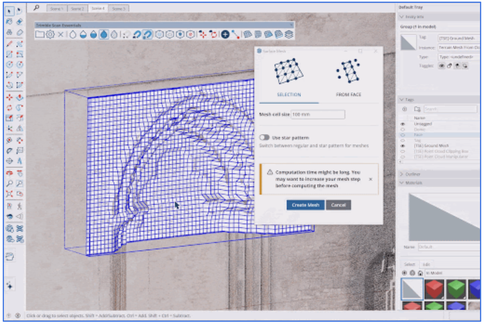Collapse the Entity Info panel
This screenshot has width=487, height=325.
pyautogui.click(x=402, y=17)
